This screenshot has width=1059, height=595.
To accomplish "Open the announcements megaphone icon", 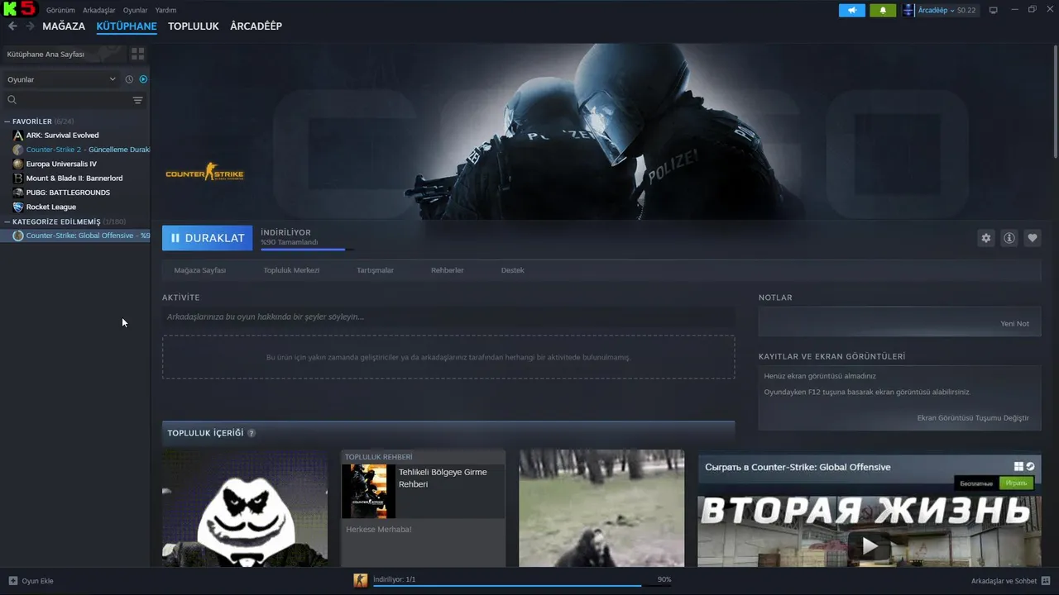I will coord(851,10).
